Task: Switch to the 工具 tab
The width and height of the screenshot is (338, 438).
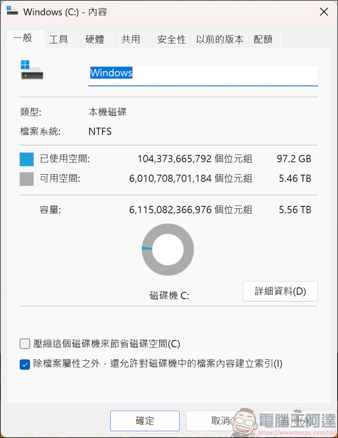Action: click(x=59, y=39)
